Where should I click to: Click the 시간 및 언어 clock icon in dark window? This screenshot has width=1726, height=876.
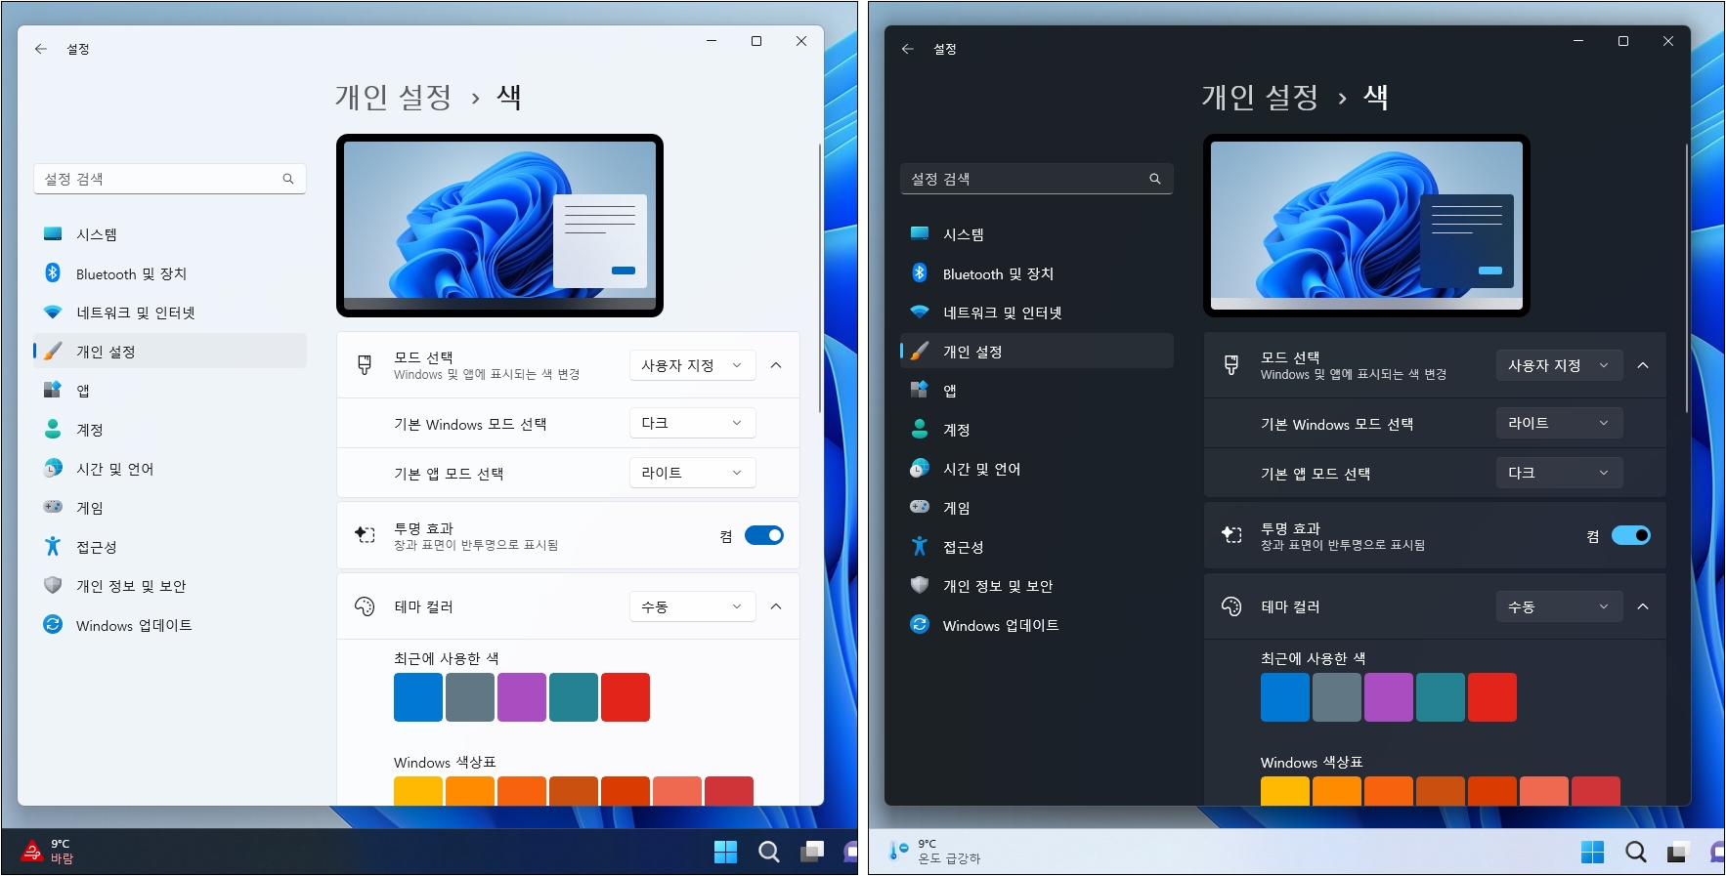click(x=920, y=468)
